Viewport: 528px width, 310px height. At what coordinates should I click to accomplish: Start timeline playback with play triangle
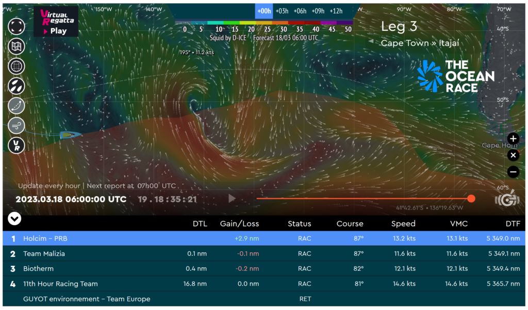(232, 199)
